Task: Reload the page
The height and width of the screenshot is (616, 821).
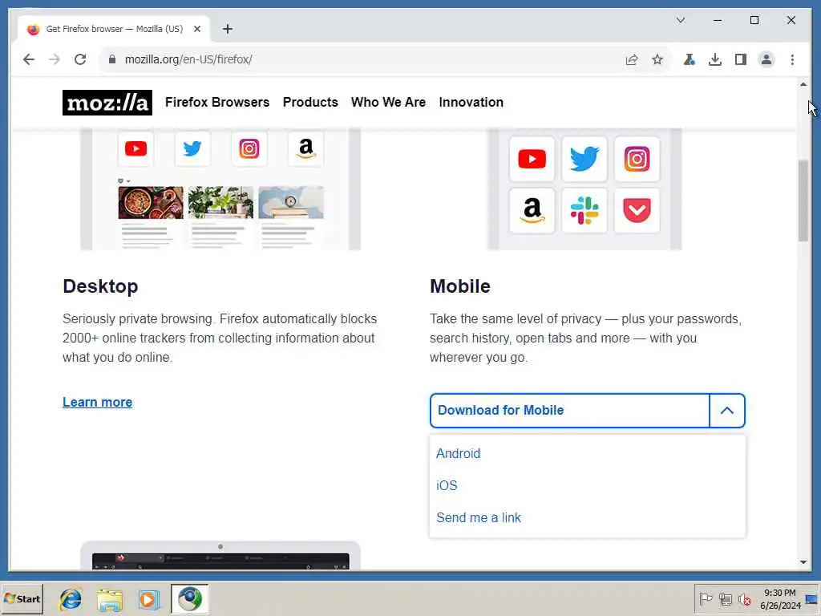Action: tap(80, 59)
